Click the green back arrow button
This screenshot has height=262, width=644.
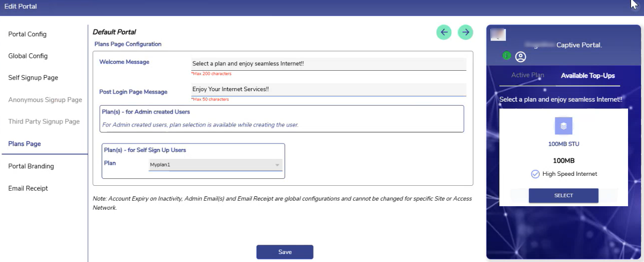click(x=444, y=32)
